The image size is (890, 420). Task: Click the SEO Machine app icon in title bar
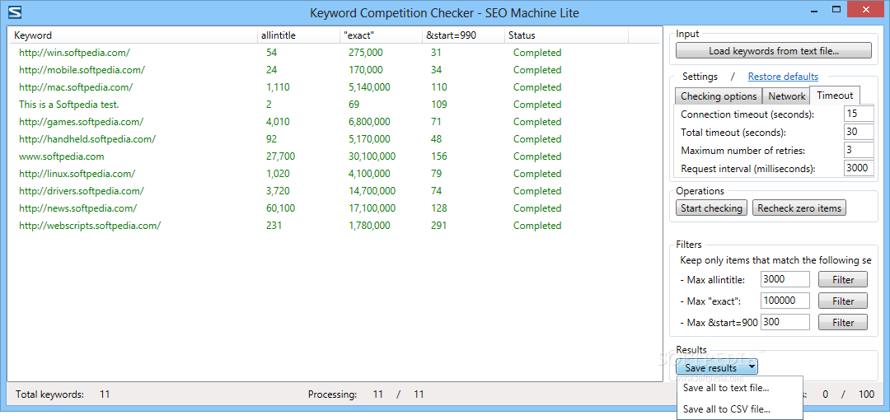[16, 12]
